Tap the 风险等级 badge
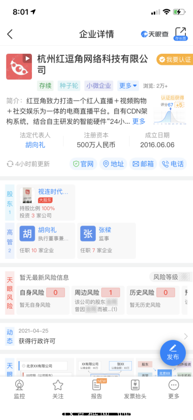The width and height of the screenshot is (193, 420). click(171, 277)
